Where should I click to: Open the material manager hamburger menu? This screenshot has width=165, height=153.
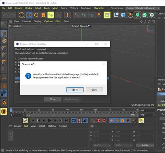coord(11,126)
